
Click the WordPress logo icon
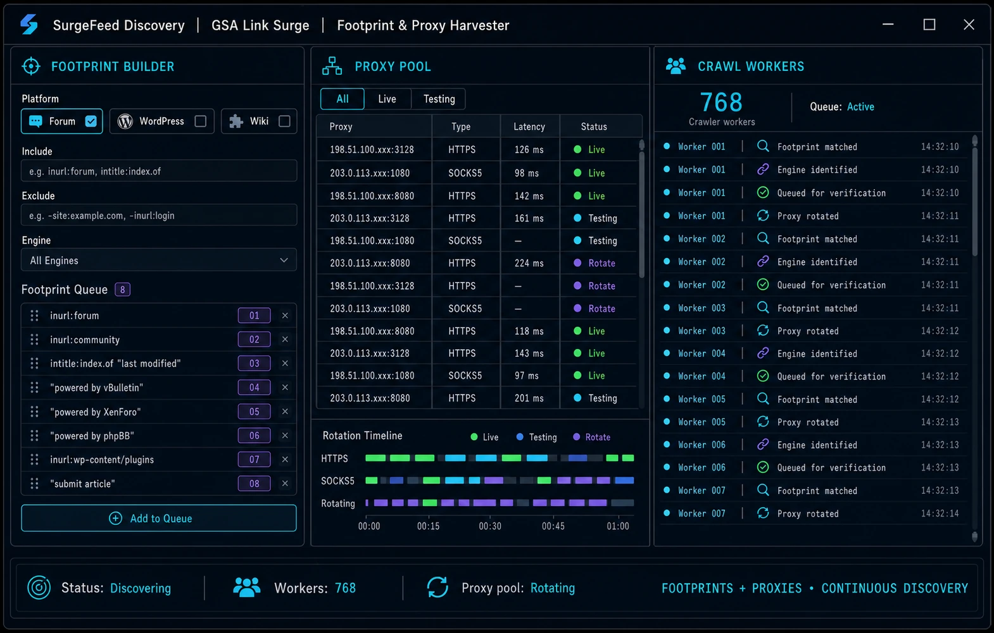pos(125,121)
